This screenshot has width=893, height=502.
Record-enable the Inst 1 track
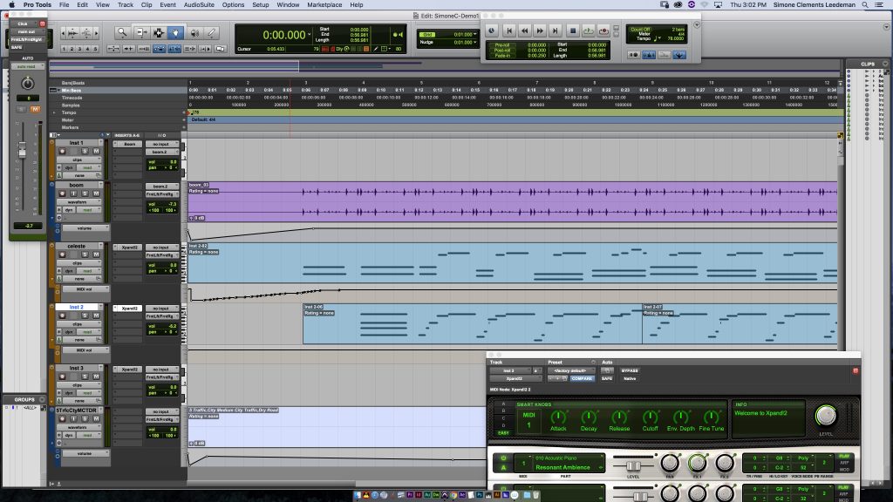[62, 152]
